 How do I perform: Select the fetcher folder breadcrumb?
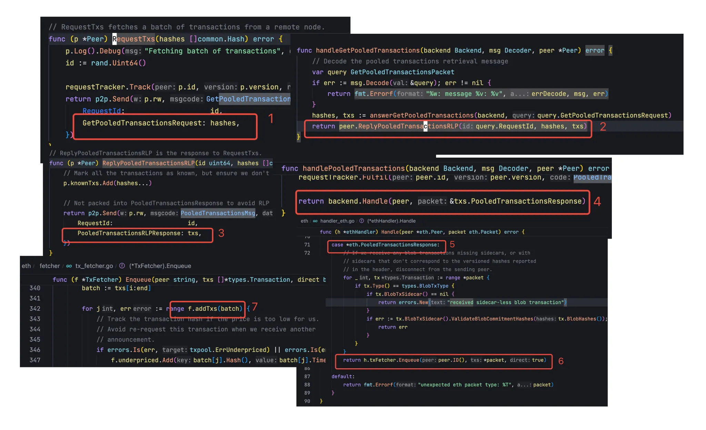point(50,266)
